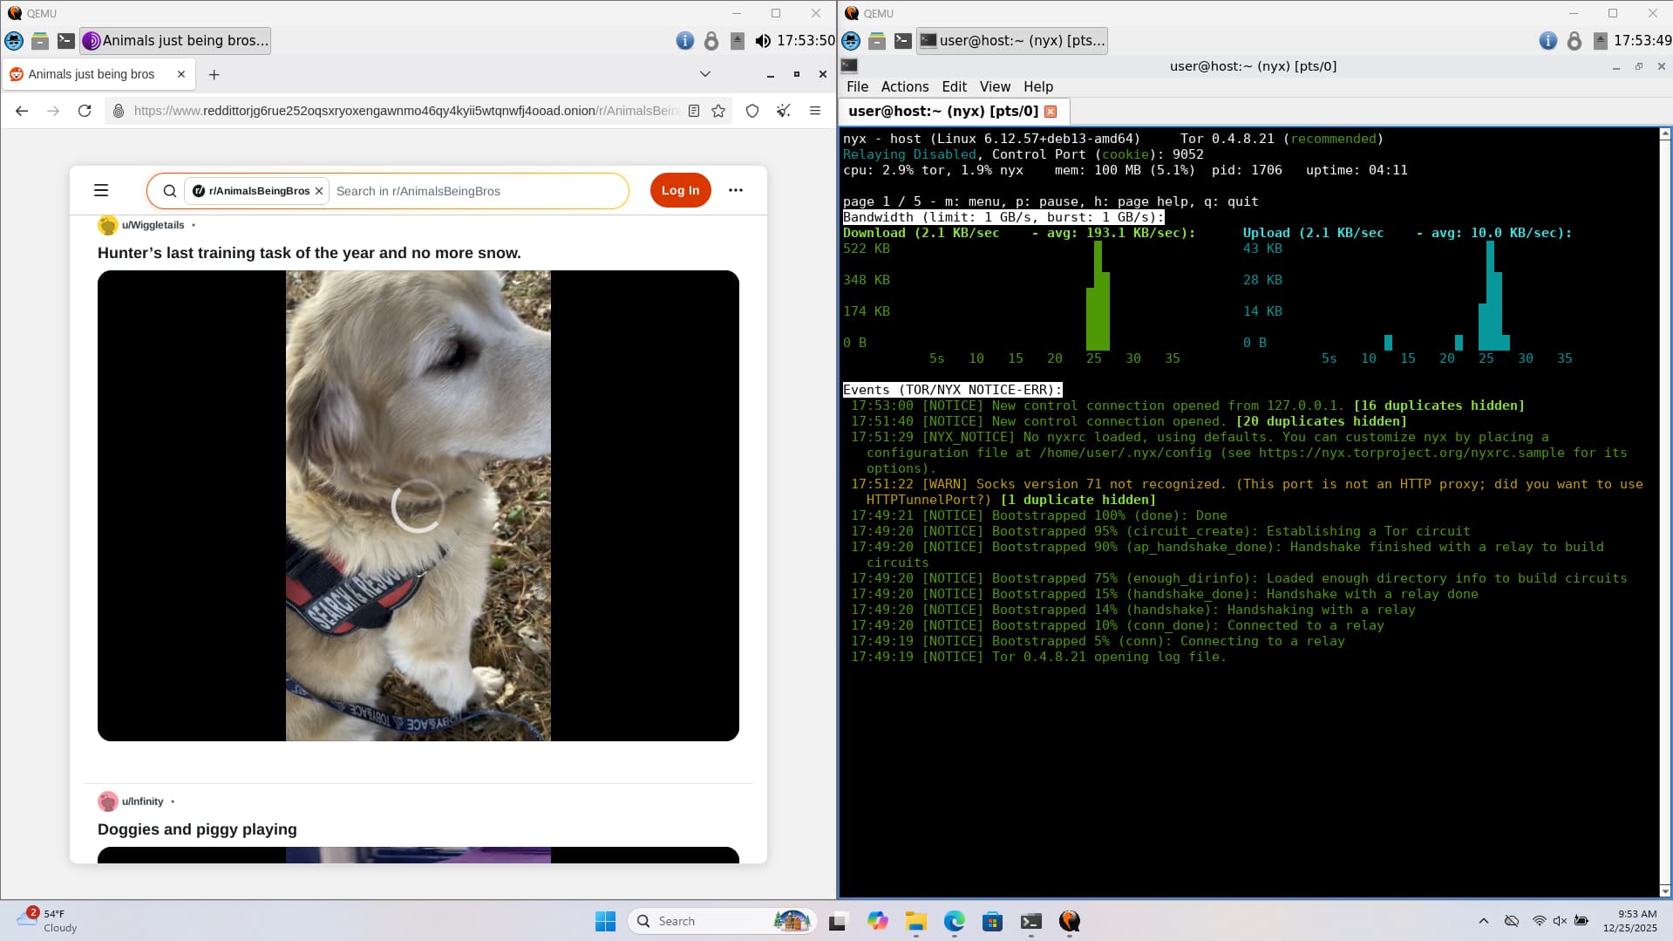Open the hamburger application menu
Image resolution: width=1673 pixels, height=941 pixels.
tap(102, 190)
